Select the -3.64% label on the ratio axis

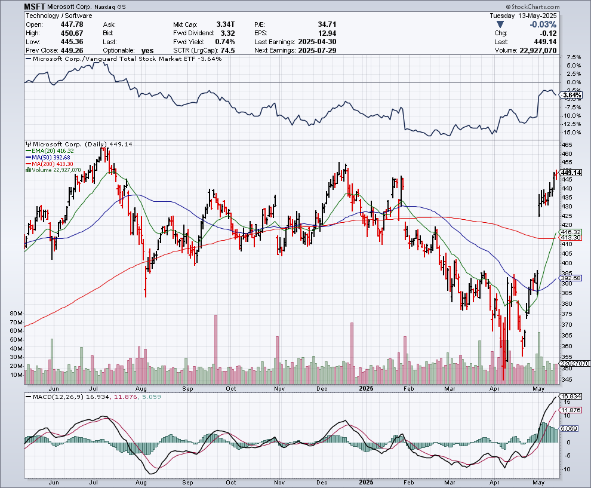pos(572,96)
